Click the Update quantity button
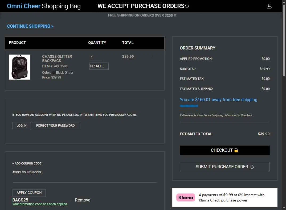 (x=99, y=66)
